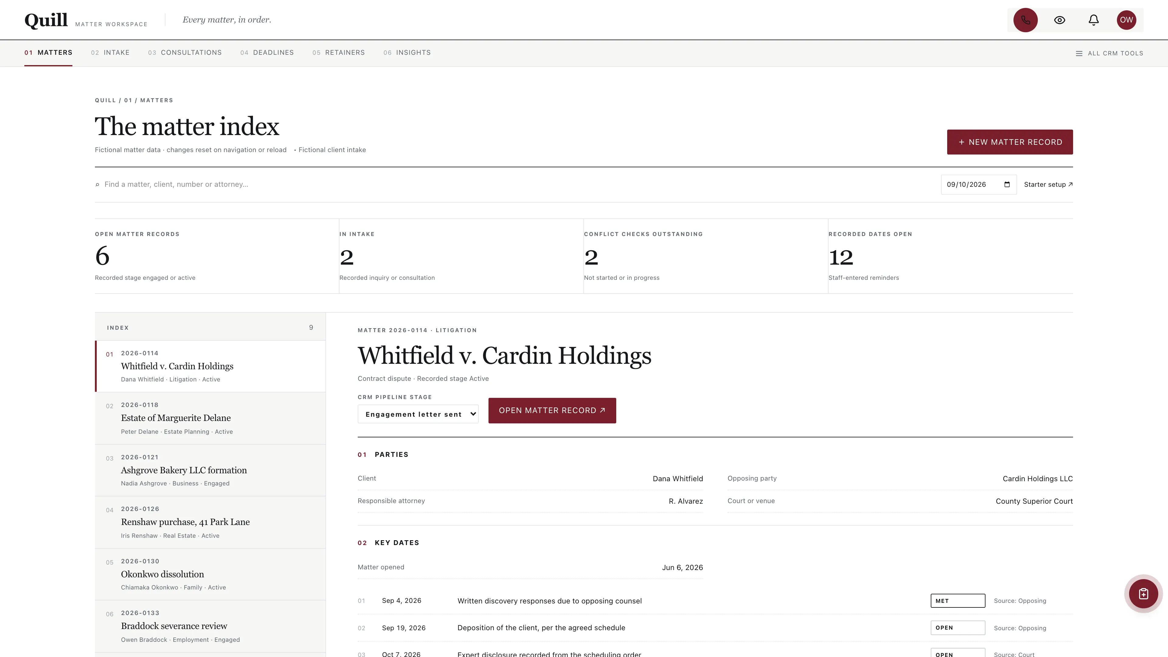Select Whitfield v. Cardin Holdings index row

click(210, 366)
